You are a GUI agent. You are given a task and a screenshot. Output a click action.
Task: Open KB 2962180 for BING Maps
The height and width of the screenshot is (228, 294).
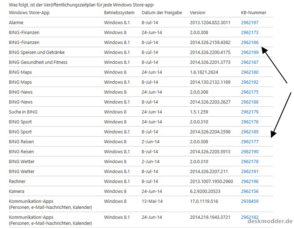250,72
